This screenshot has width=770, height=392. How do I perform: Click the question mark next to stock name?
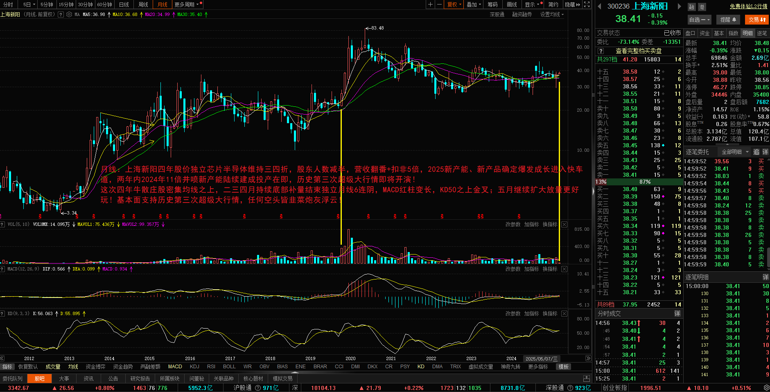click(x=61, y=14)
